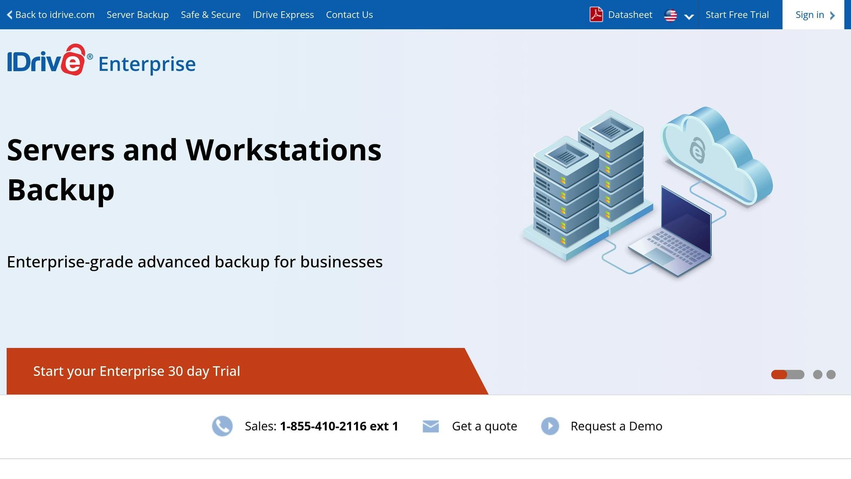Click the back arrow before idrive.com
Viewport: 851px width, 479px height.
click(10, 15)
